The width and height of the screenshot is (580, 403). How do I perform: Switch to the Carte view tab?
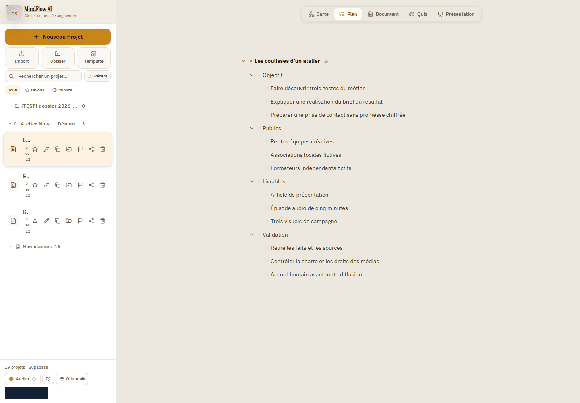(319, 14)
